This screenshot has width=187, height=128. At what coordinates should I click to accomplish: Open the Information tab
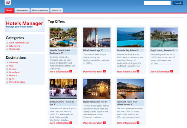pos(22,10)
